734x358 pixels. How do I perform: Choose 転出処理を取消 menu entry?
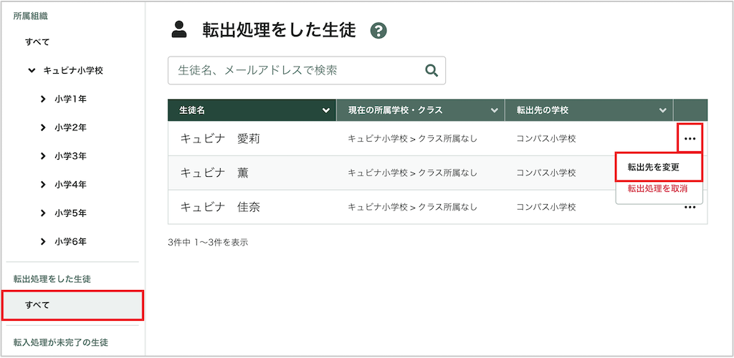click(657, 188)
